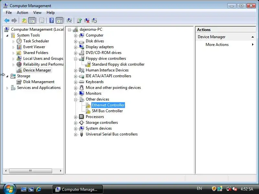Open the Action menu
Screen dimensions: 259x194
22,13
